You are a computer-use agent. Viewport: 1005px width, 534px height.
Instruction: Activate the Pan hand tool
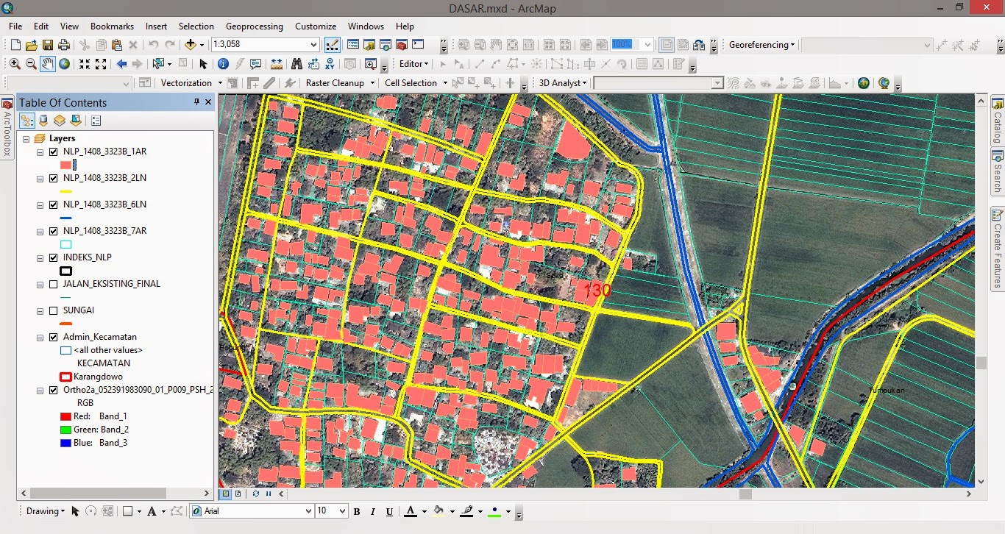pyautogui.click(x=48, y=64)
